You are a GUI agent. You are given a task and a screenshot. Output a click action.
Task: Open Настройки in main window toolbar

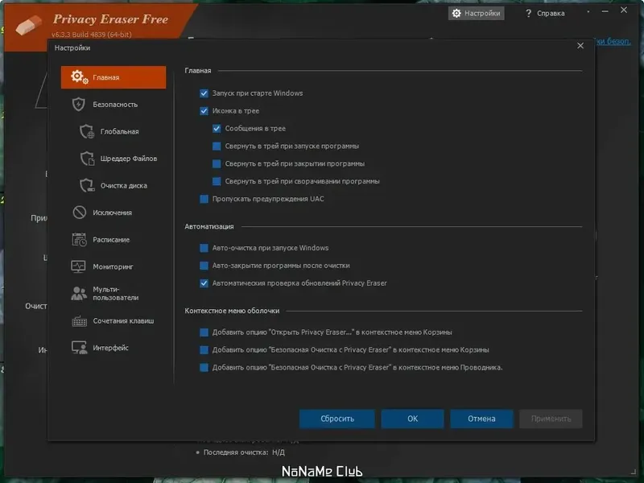476,13
